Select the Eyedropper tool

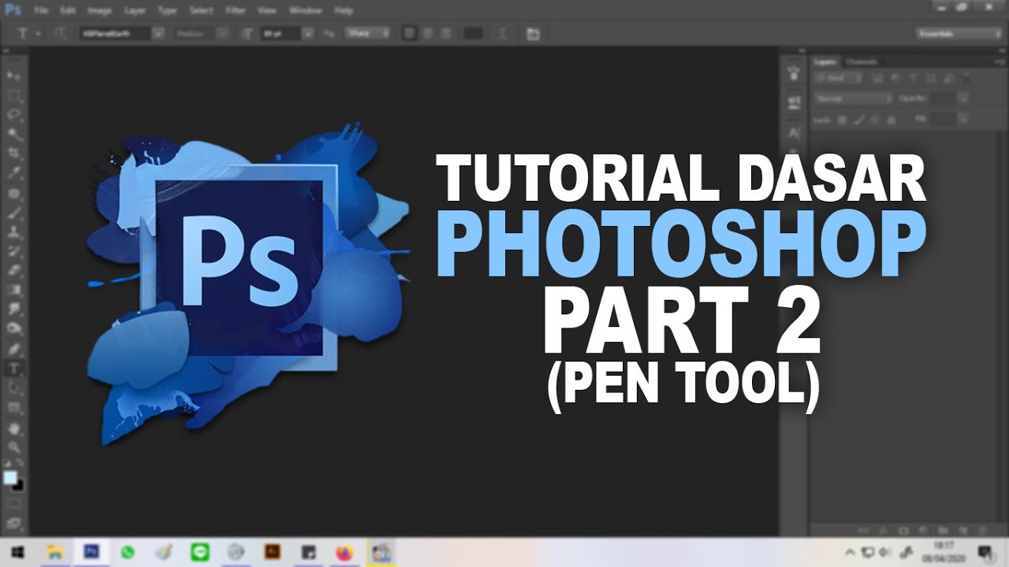[14, 173]
